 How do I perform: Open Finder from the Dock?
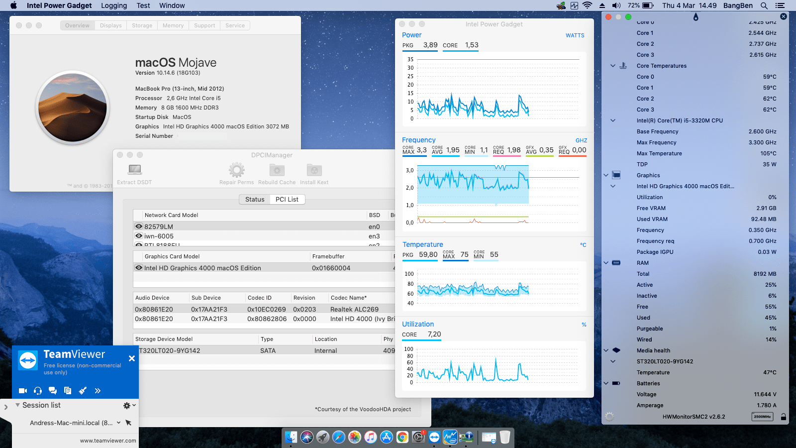coord(291,437)
